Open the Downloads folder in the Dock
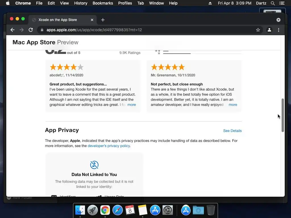 (198, 210)
